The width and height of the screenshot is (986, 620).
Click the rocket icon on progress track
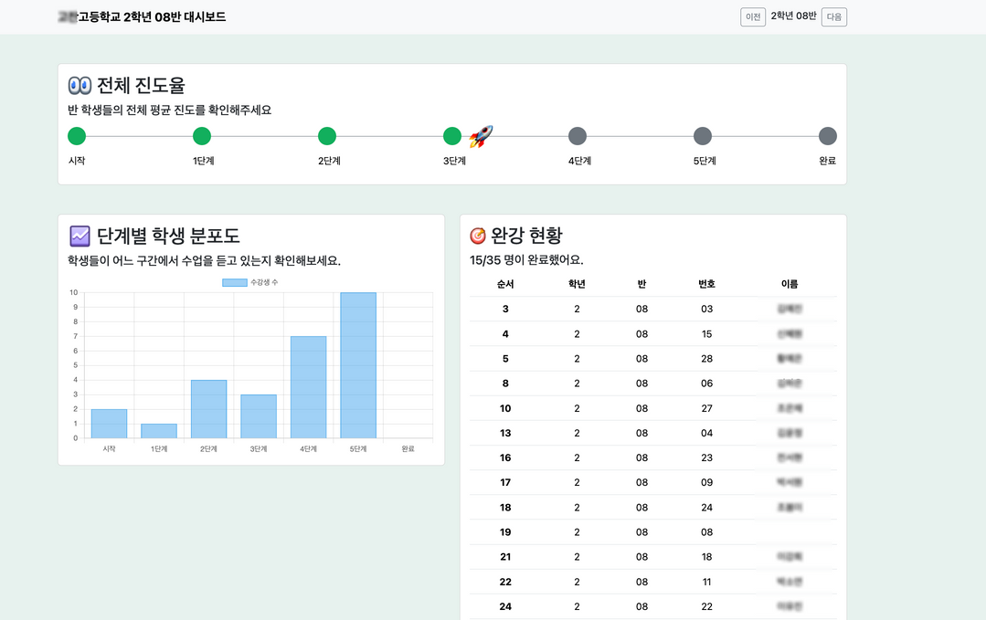481,137
